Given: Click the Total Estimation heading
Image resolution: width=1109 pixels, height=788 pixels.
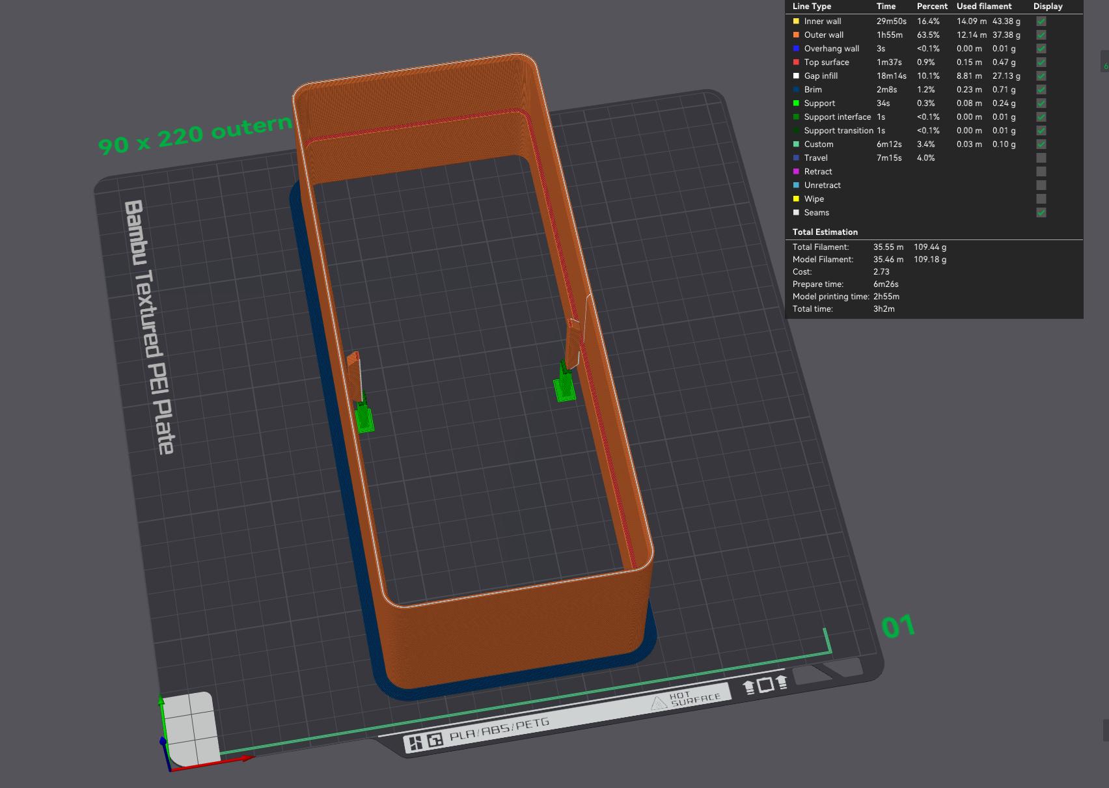Looking at the screenshot, I should (825, 232).
